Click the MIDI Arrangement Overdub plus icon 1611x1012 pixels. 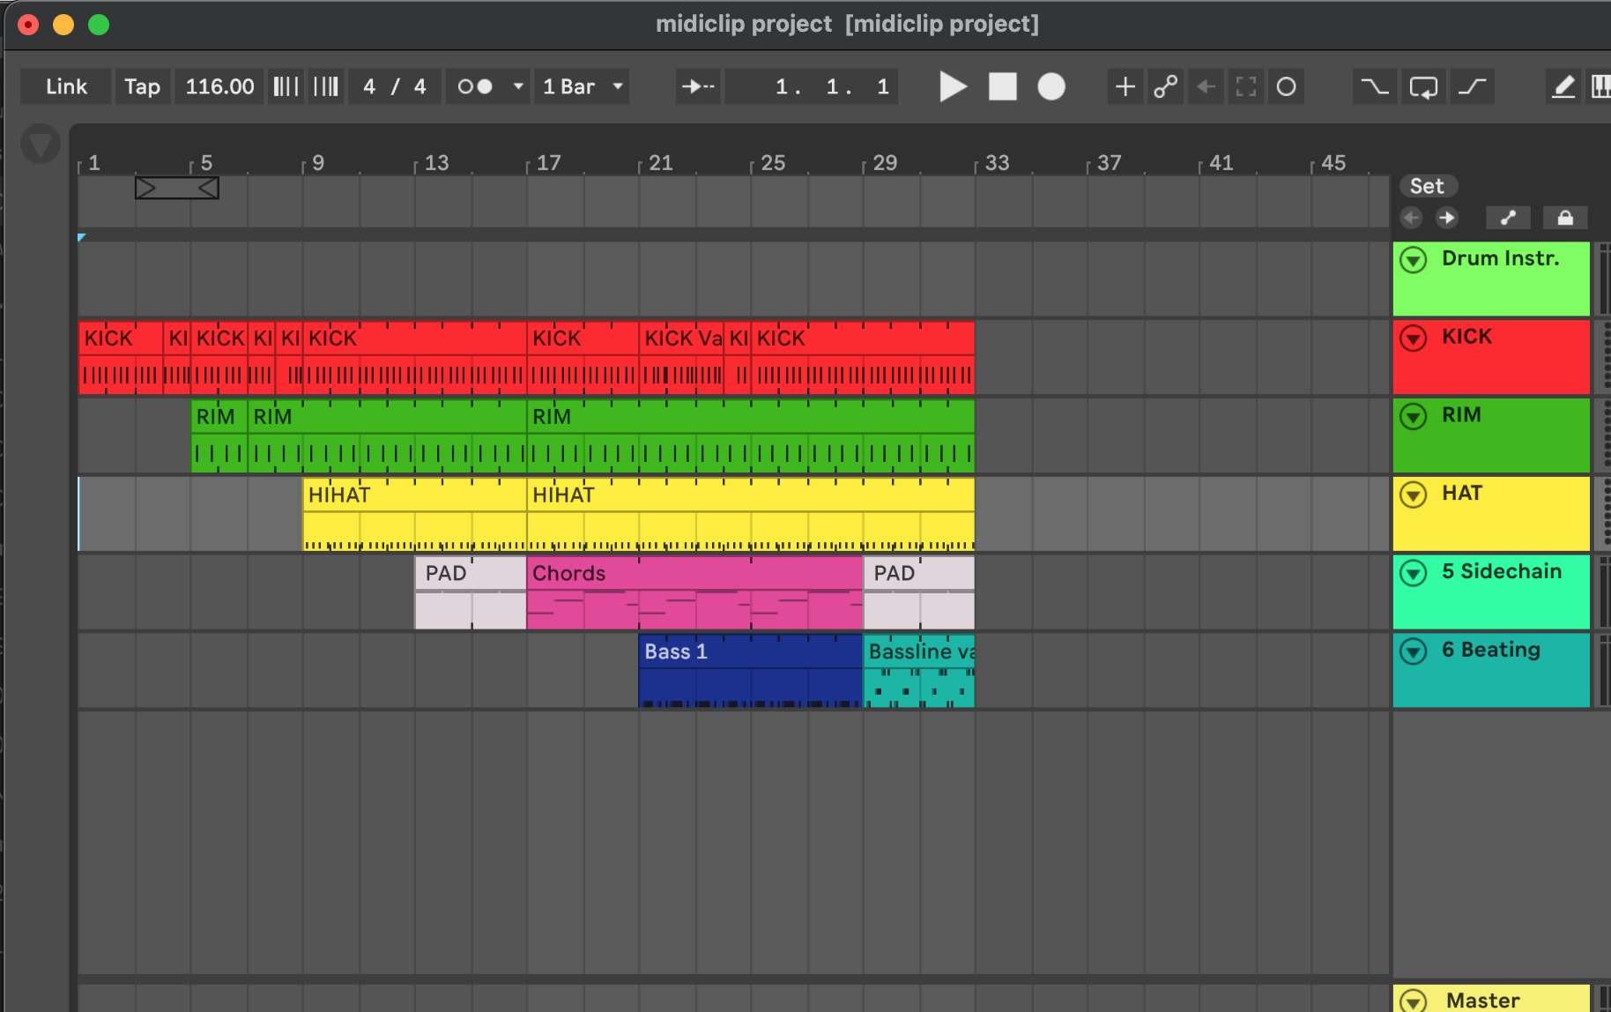coord(1125,86)
